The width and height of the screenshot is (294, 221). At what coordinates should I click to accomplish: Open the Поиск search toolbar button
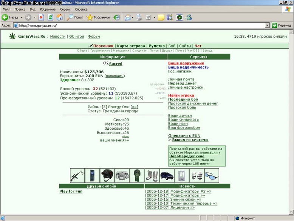point(75,17)
